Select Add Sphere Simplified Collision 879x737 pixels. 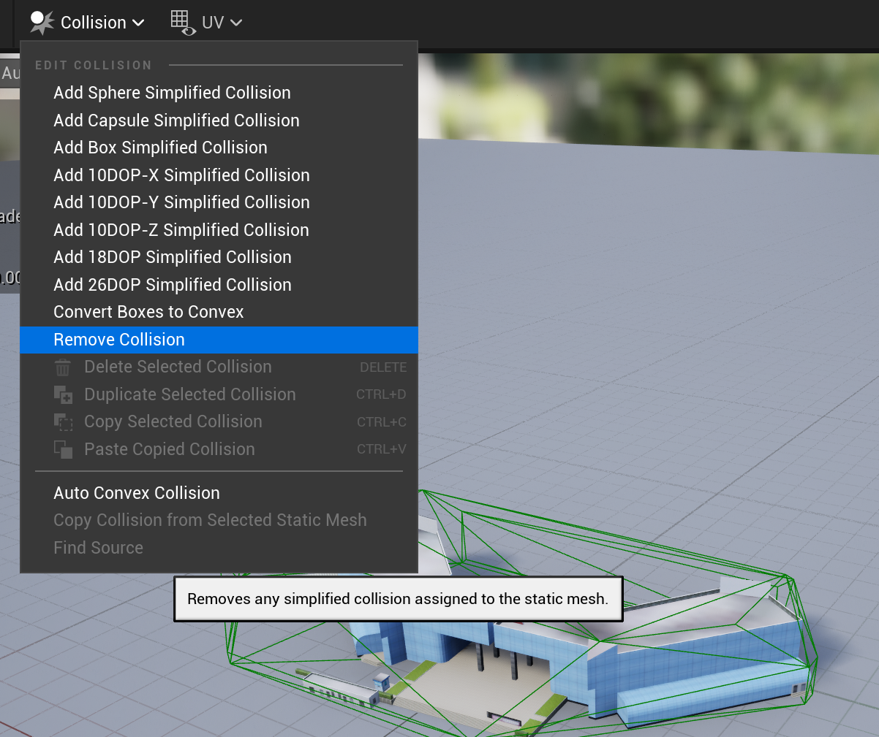pyautogui.click(x=172, y=93)
